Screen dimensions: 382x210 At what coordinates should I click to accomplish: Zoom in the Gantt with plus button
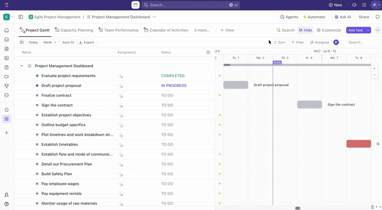[374, 69]
